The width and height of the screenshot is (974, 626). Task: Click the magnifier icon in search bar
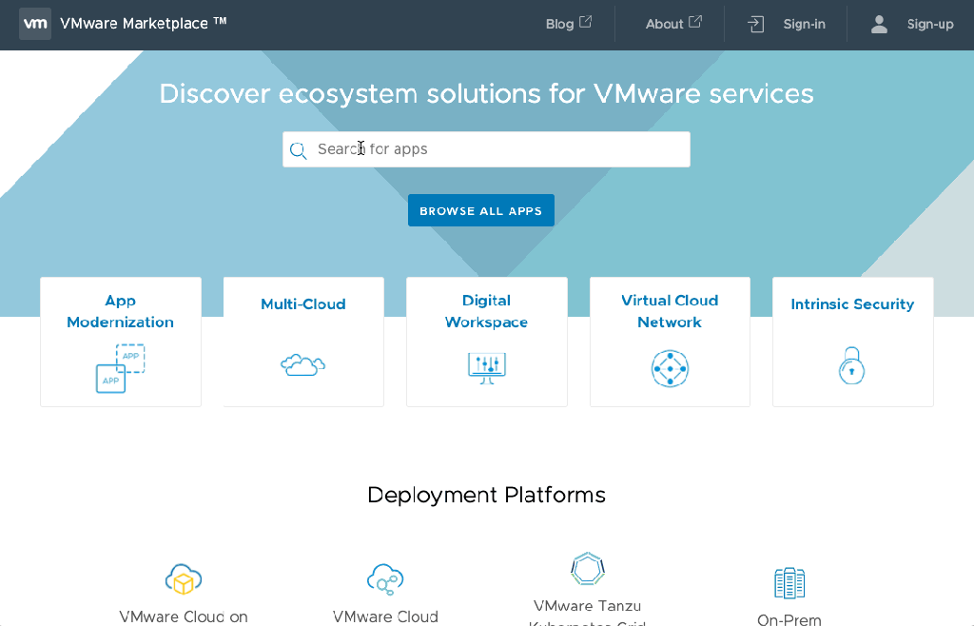(299, 150)
